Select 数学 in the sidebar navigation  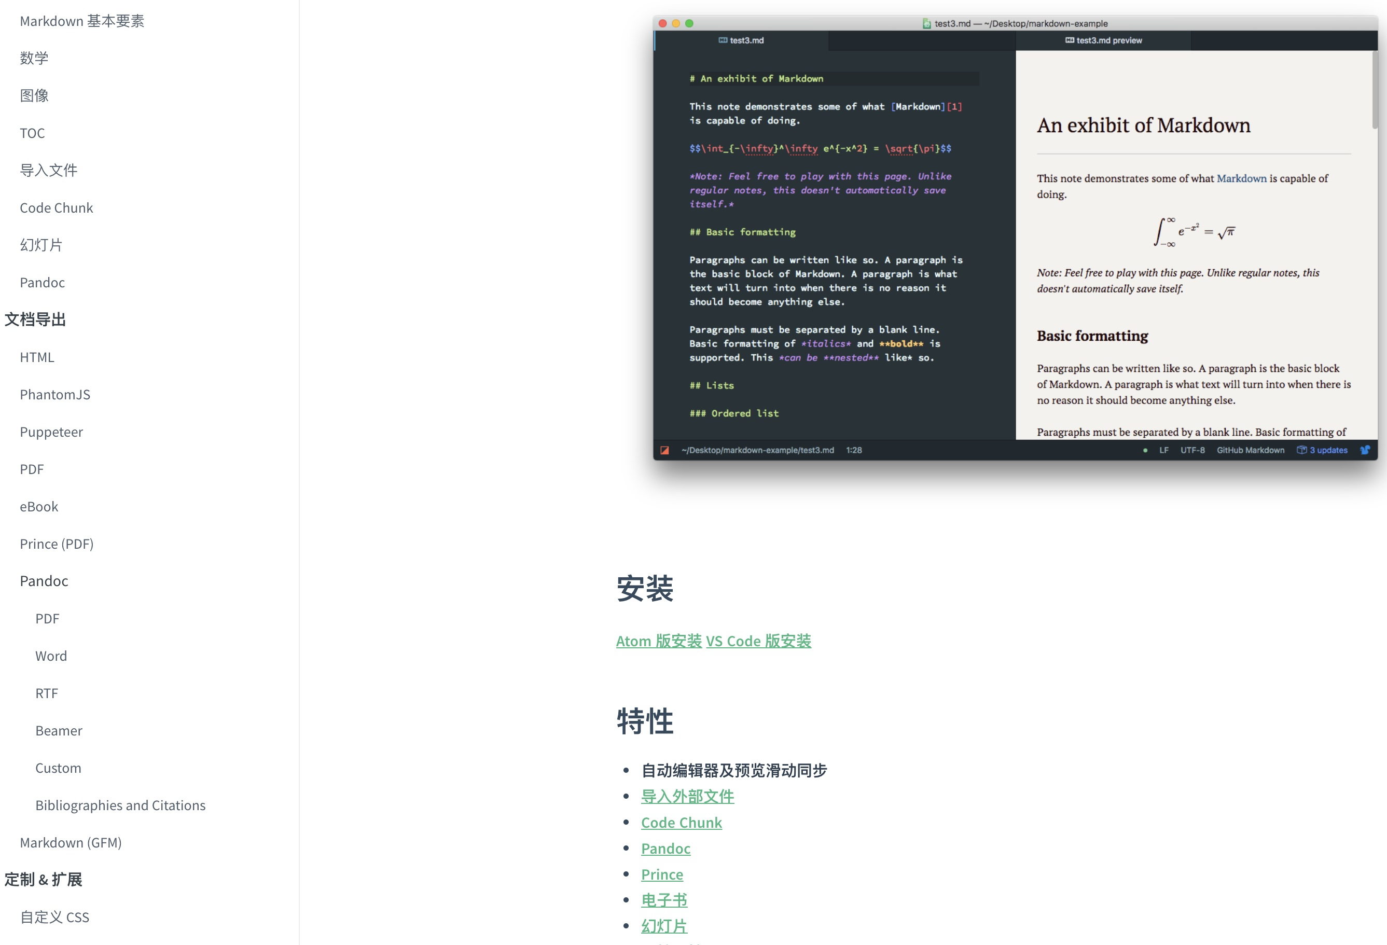(33, 58)
